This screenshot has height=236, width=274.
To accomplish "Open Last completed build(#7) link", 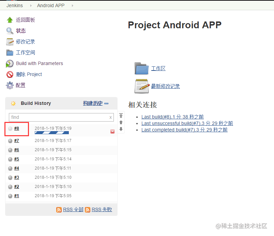I will coord(184,130).
